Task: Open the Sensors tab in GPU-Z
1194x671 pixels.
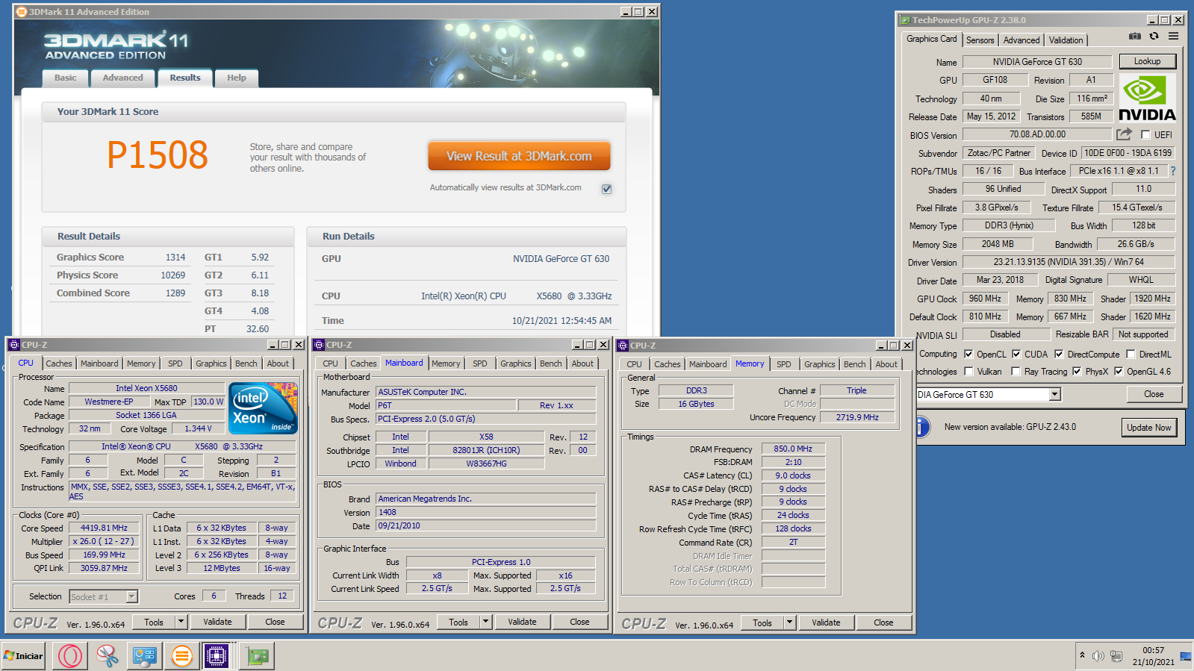Action: coord(980,40)
